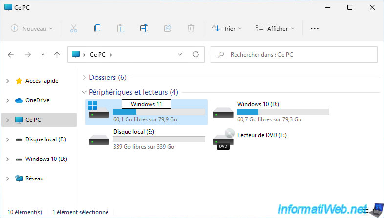Expand Accès rapide in navigation pane
This screenshot has width=384, height=218.
point(7,81)
